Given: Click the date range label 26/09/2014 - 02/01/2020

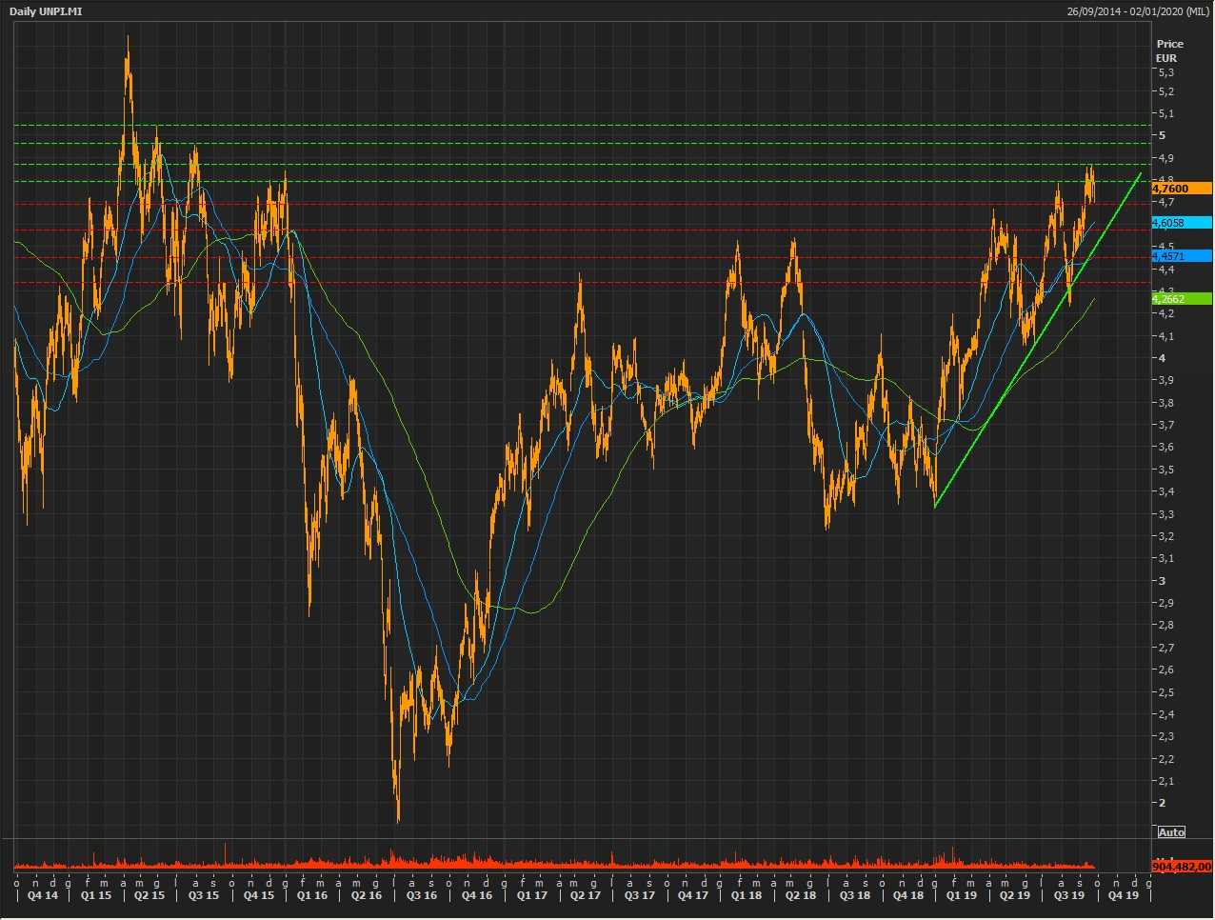Looking at the screenshot, I should (x=1137, y=11).
